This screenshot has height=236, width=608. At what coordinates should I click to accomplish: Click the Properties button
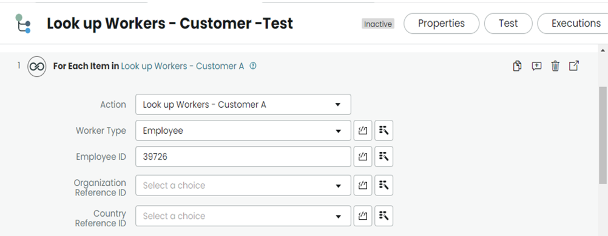(441, 24)
